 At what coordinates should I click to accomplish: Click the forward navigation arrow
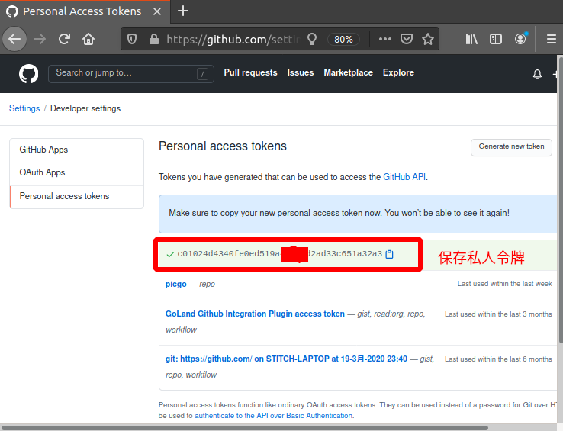coord(40,39)
